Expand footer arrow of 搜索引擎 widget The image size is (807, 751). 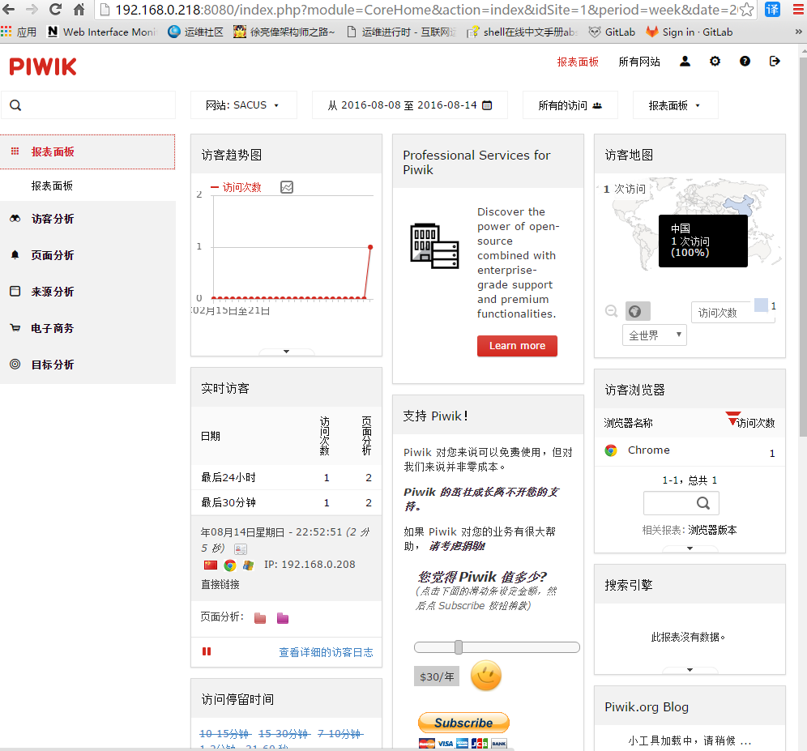[690, 670]
